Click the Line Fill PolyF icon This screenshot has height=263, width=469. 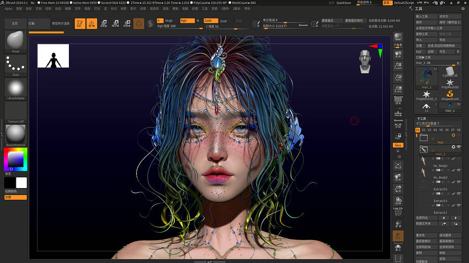pos(398,211)
